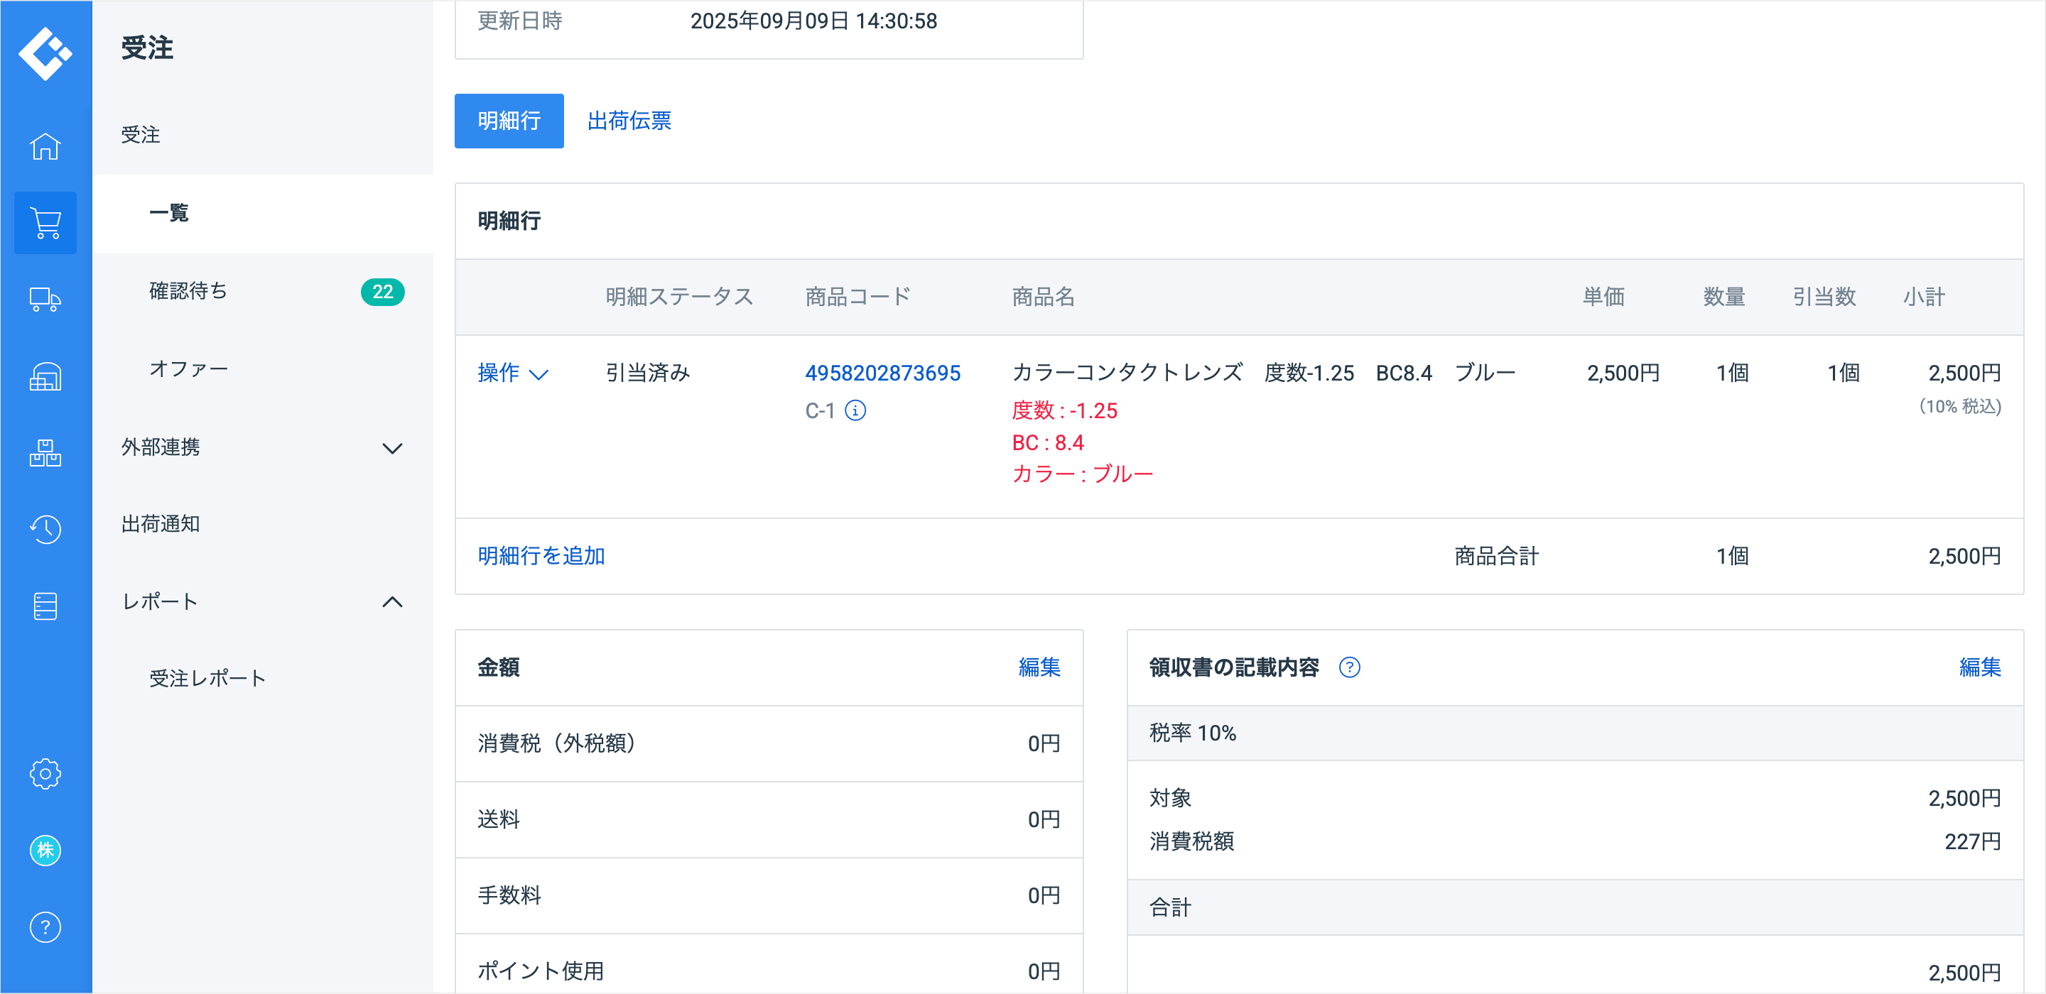Click the info icon next to C-1
Image resolution: width=2046 pixels, height=994 pixels.
(x=855, y=410)
